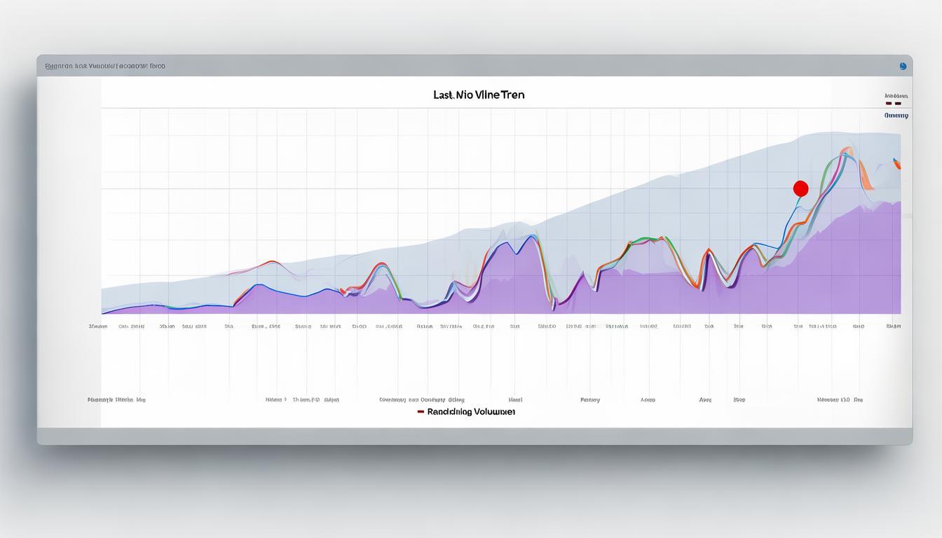This screenshot has width=942, height=538.
Task: Click the 'Hhwm 3' label in the bottom row
Action: coord(275,400)
